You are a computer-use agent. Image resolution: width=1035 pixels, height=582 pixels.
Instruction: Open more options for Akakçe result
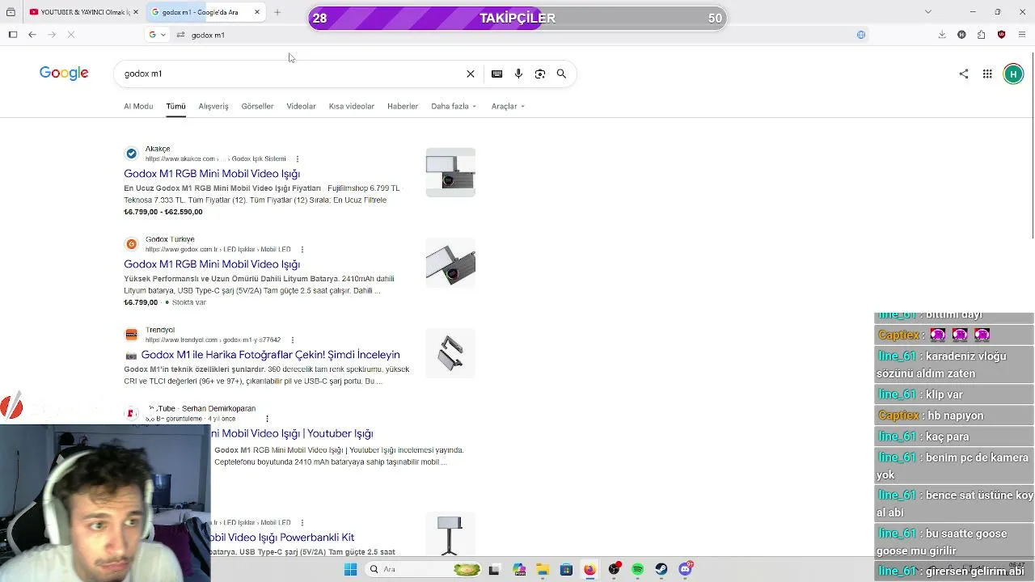point(298,159)
